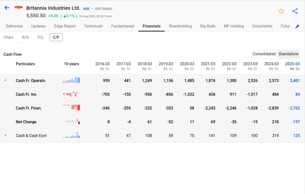Expand the Cash Fr. Operatn. row

pyautogui.click(x=5, y=80)
